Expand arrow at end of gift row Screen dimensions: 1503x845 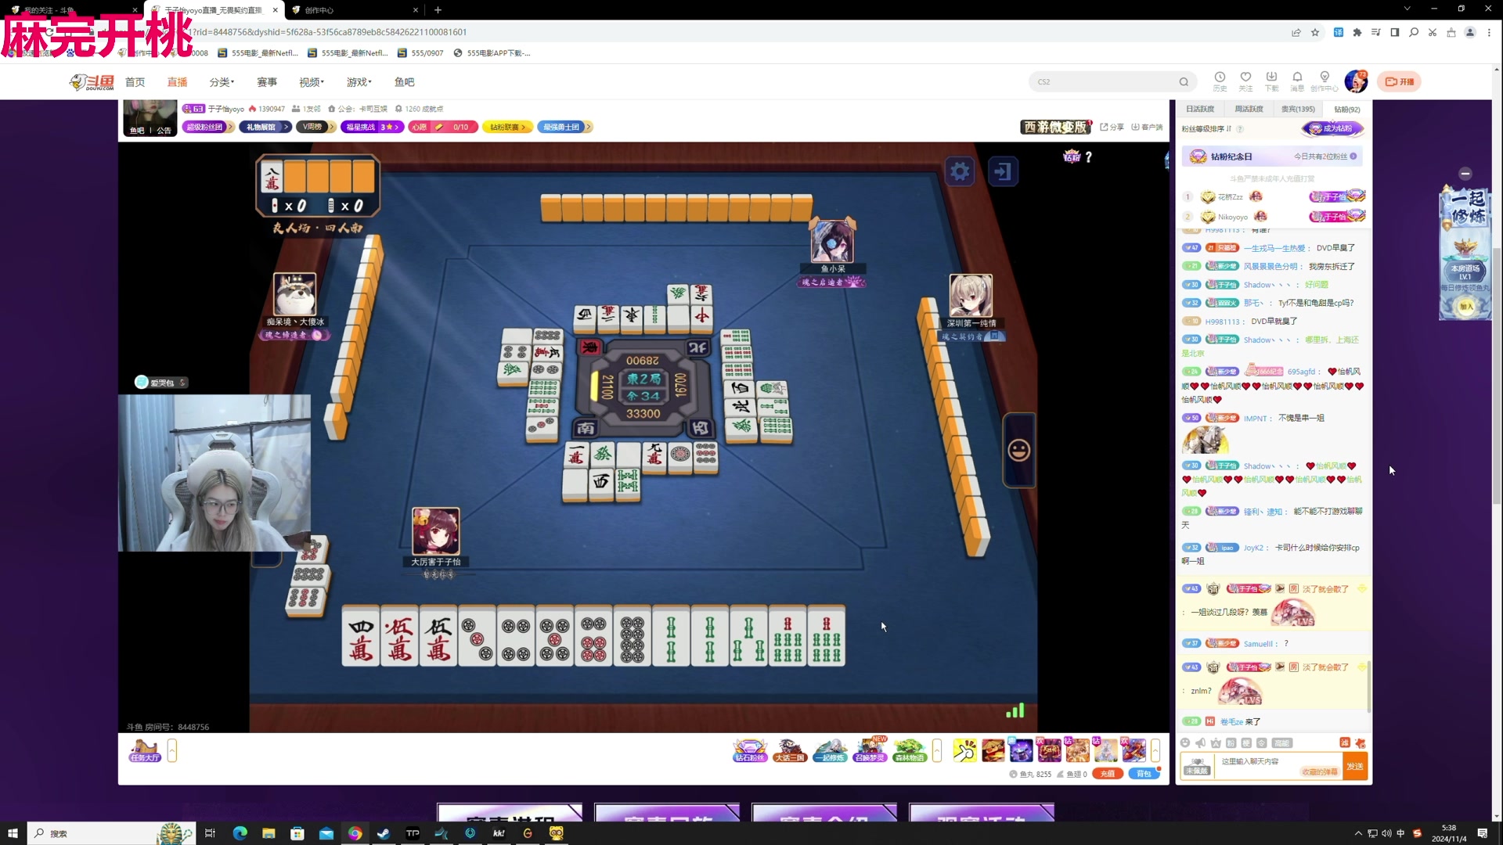(1155, 750)
